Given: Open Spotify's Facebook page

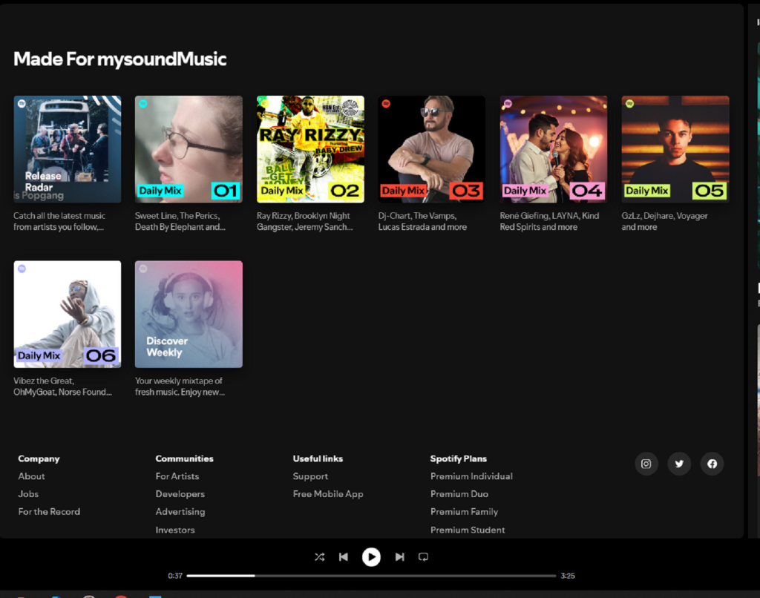Looking at the screenshot, I should (712, 464).
